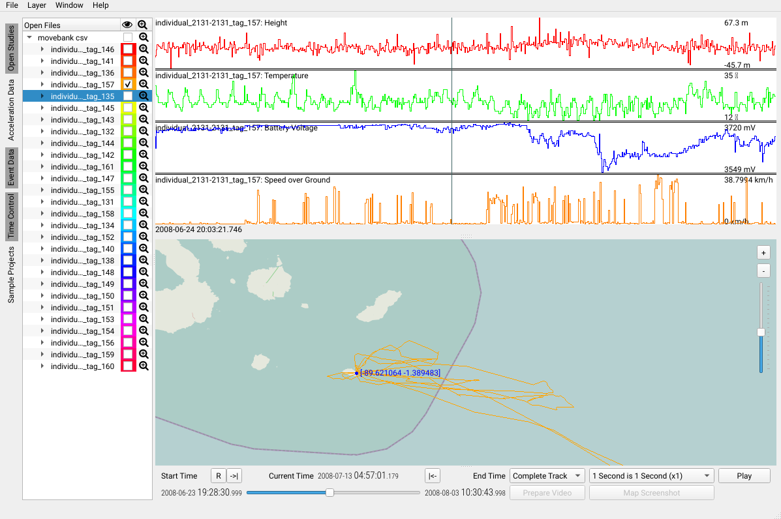
Task: Uncheck the visibility checkbox for tag_157
Action: (128, 85)
